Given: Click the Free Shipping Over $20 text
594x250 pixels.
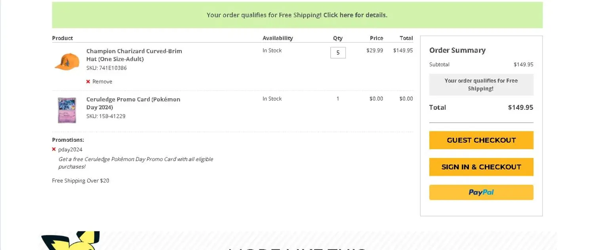Looking at the screenshot, I should (81, 180).
